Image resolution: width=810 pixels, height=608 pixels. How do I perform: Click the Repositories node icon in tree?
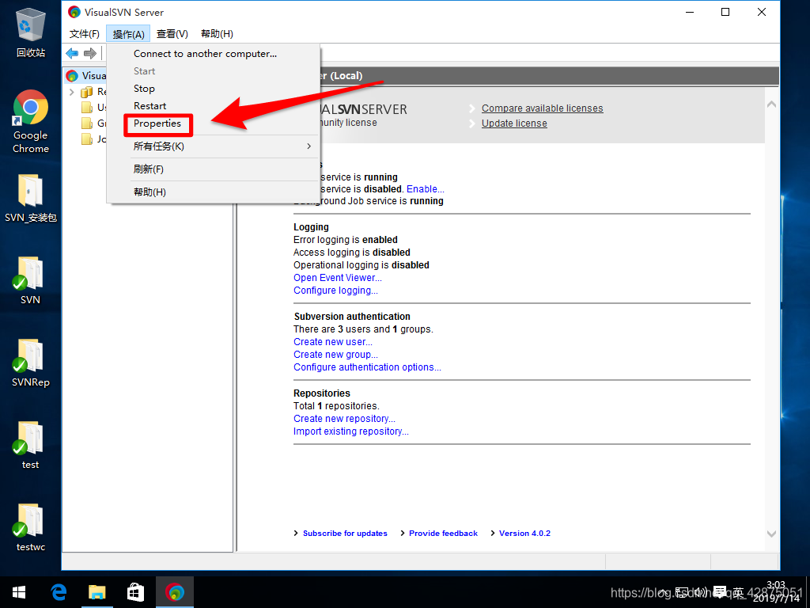[87, 92]
